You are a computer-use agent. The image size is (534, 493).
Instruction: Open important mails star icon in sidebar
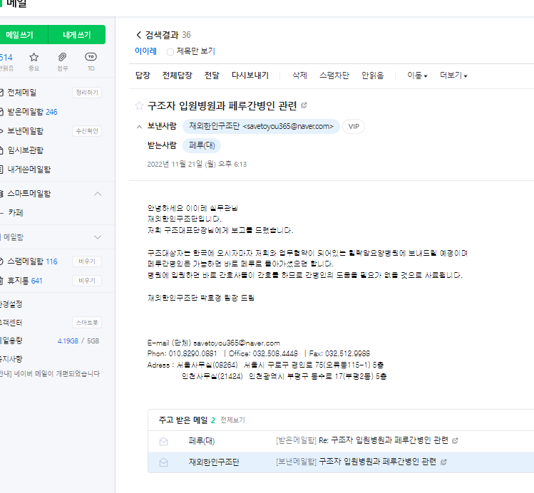tap(34, 57)
